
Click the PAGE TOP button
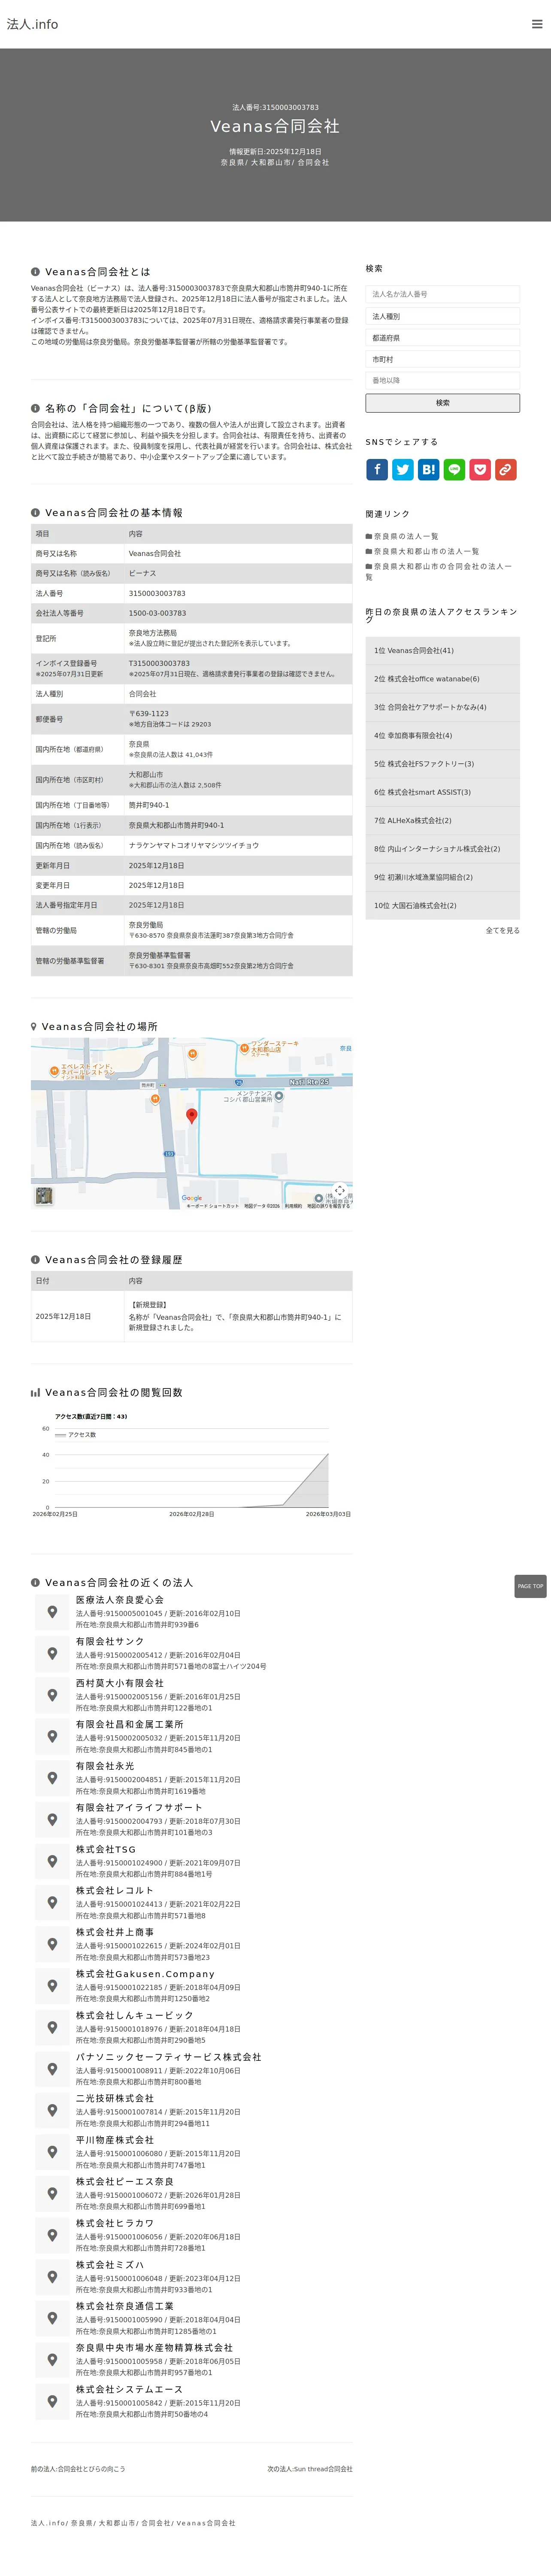(x=530, y=1586)
